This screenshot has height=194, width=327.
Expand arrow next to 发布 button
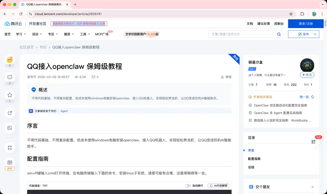[315, 34]
